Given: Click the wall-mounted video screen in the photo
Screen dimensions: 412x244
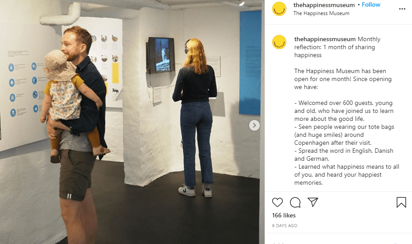Looking at the screenshot, I should (161, 55).
